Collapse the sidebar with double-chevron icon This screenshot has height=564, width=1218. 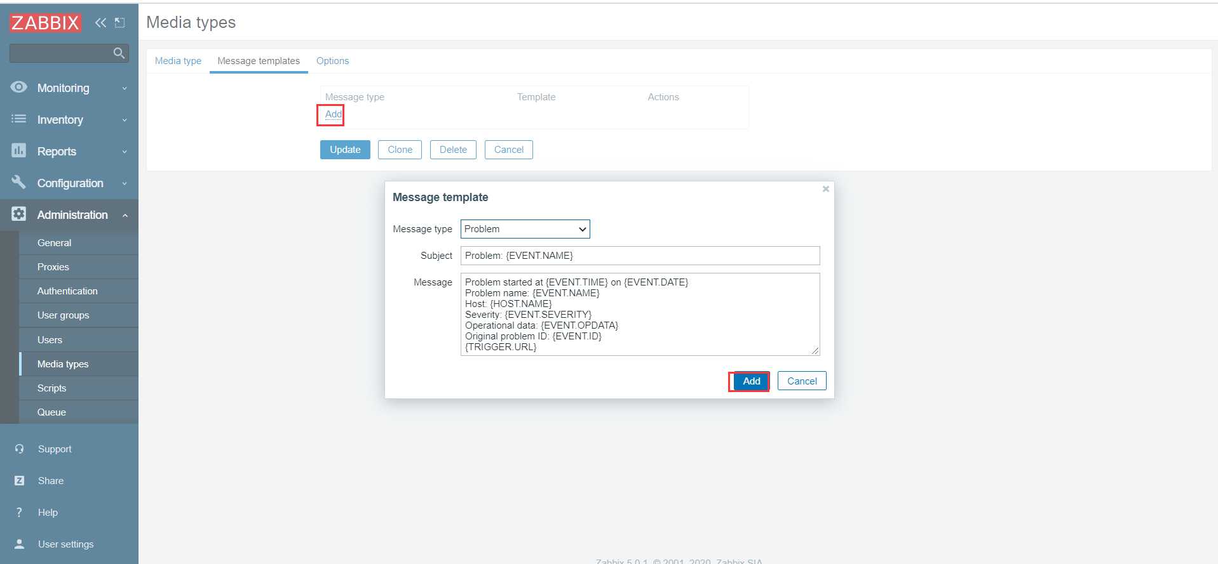click(100, 23)
